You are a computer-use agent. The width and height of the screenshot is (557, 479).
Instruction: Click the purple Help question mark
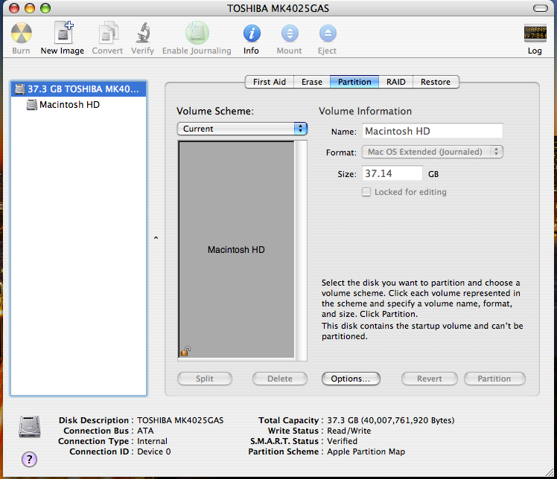point(30,460)
